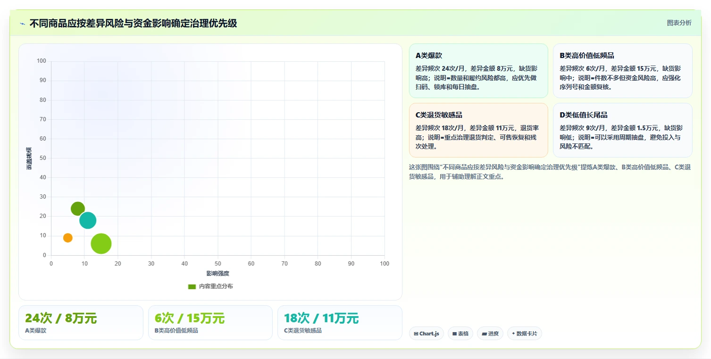Click the C类退货敏感品 label under the stat
This screenshot has height=359, width=711.
(x=303, y=331)
